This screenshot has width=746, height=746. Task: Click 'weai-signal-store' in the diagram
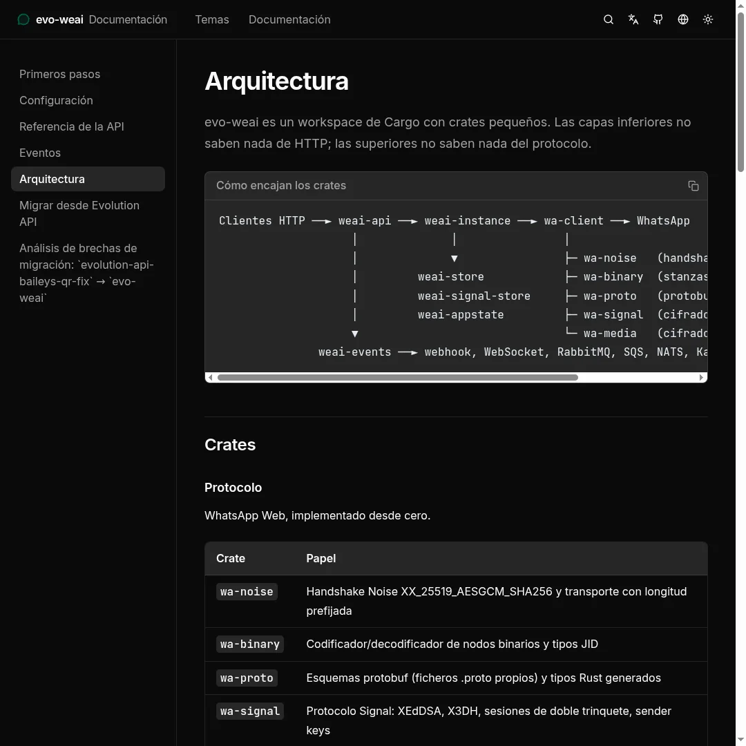pyautogui.click(x=474, y=296)
